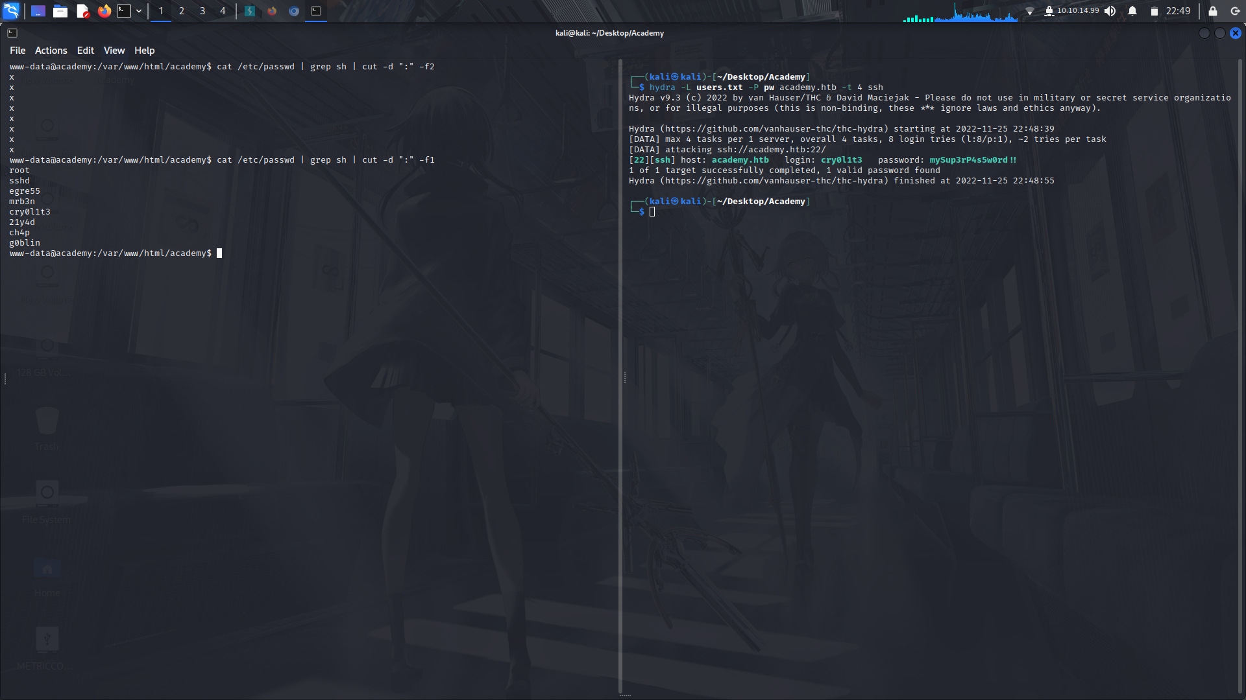
Task: Open the text editor launcher
Action: pos(82,11)
